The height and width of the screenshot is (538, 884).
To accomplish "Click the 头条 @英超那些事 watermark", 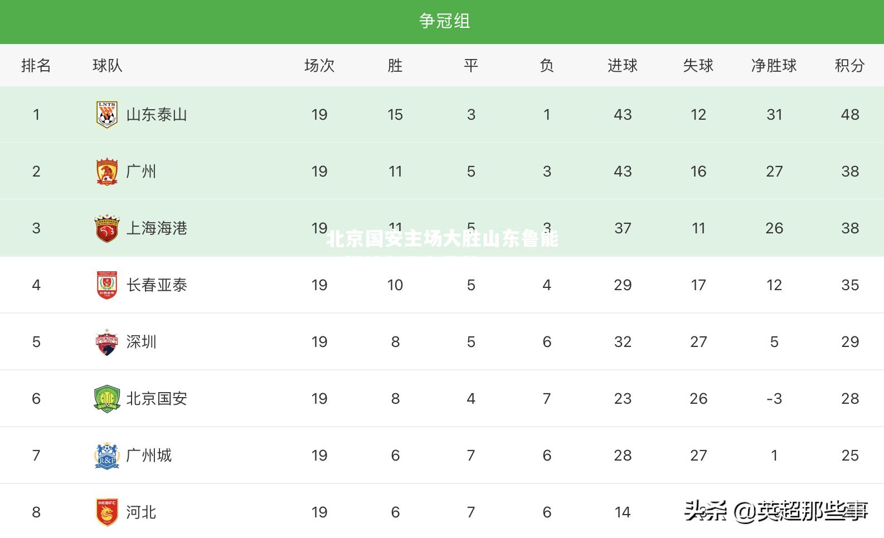I will 776,510.
